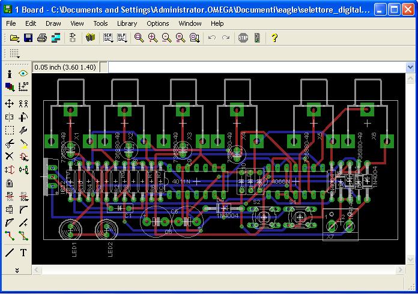Select the Add component tool
The height and width of the screenshot is (294, 418).
tap(23, 157)
